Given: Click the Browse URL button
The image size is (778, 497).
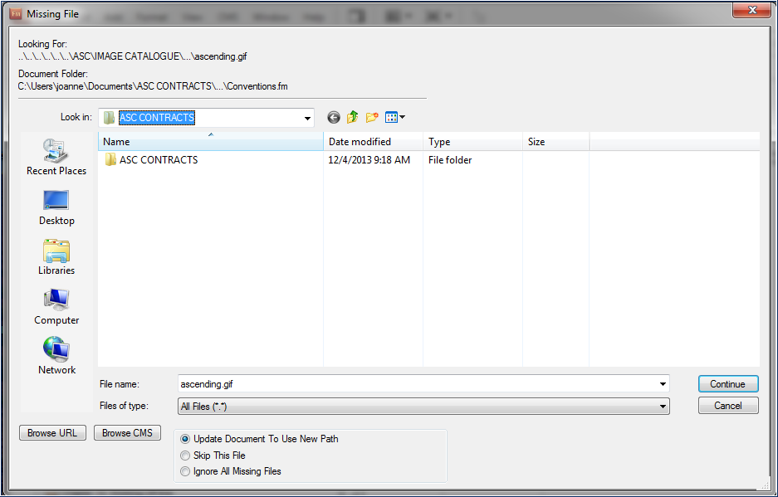Looking at the screenshot, I should point(51,432).
